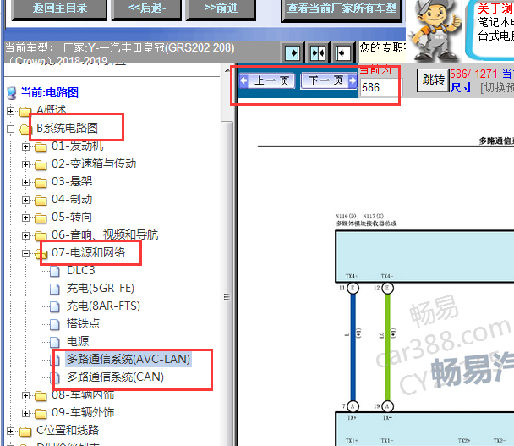The image size is (514, 446).
Task: Open the 充电(5GR-FE) document
Action: point(101,288)
